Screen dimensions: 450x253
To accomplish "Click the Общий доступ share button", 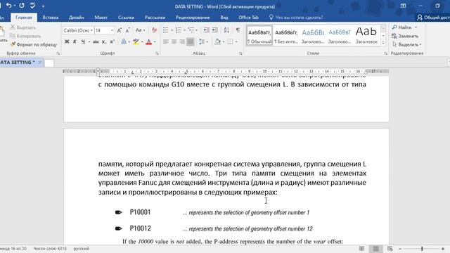I will click(433, 18).
